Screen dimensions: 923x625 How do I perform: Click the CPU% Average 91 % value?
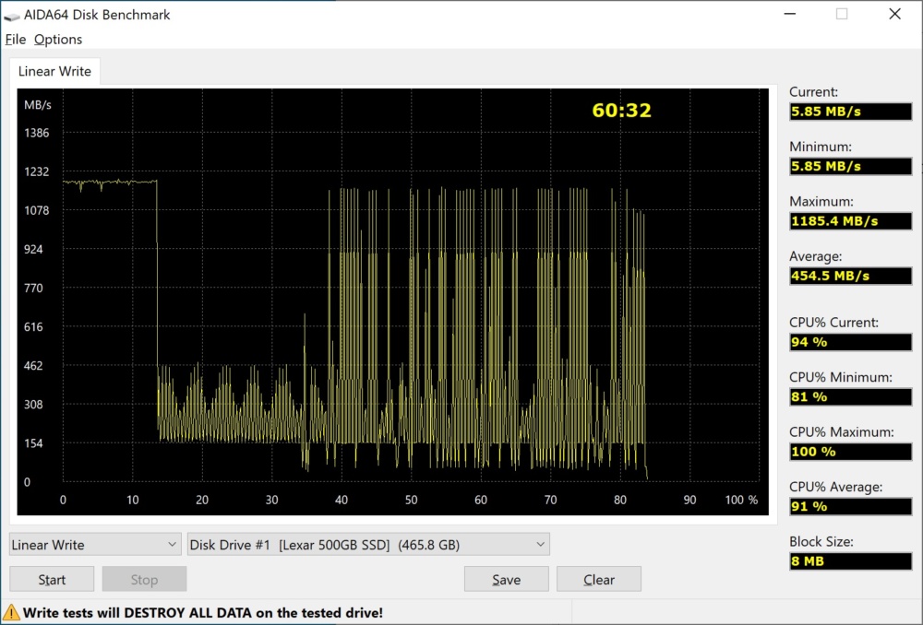[850, 506]
